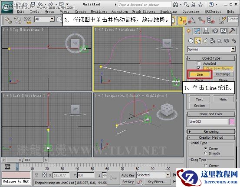
Task: Toggle the Percent Snap button
Action: pyautogui.click(x=201, y=20)
